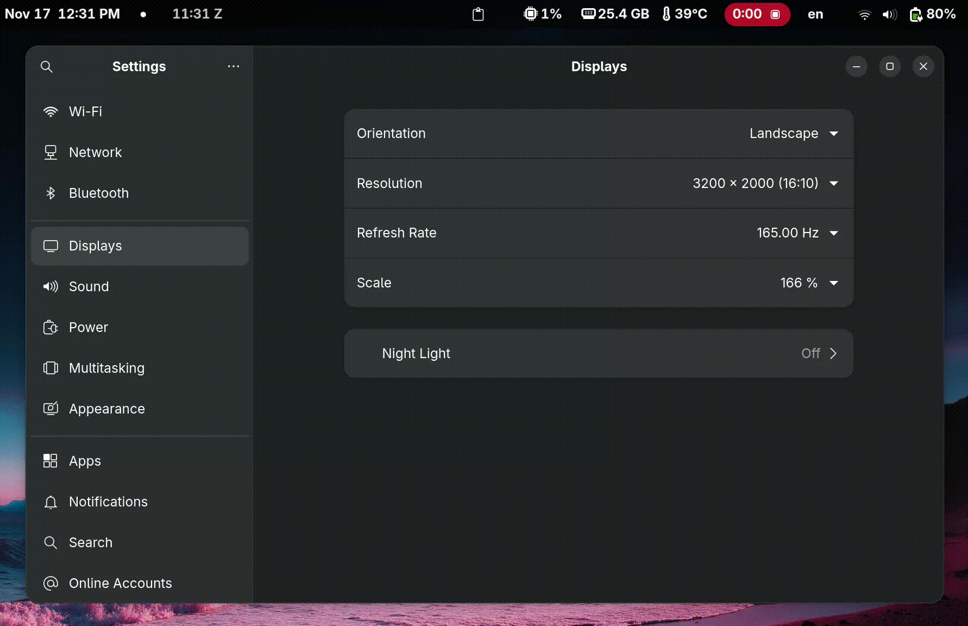This screenshot has height=626, width=968.
Task: Click the Displays monitor icon in sidebar
Action: click(x=51, y=246)
